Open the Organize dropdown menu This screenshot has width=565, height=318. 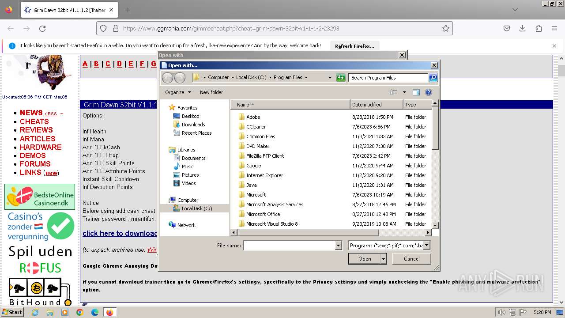point(178,92)
